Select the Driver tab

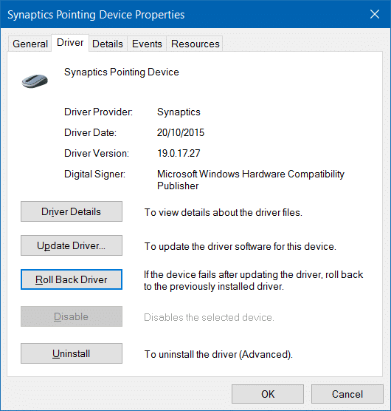coord(70,43)
